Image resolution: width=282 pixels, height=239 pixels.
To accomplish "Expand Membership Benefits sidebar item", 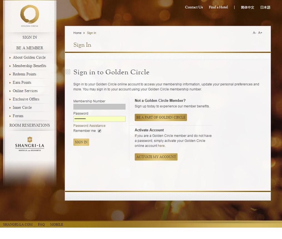I will coord(29,66).
